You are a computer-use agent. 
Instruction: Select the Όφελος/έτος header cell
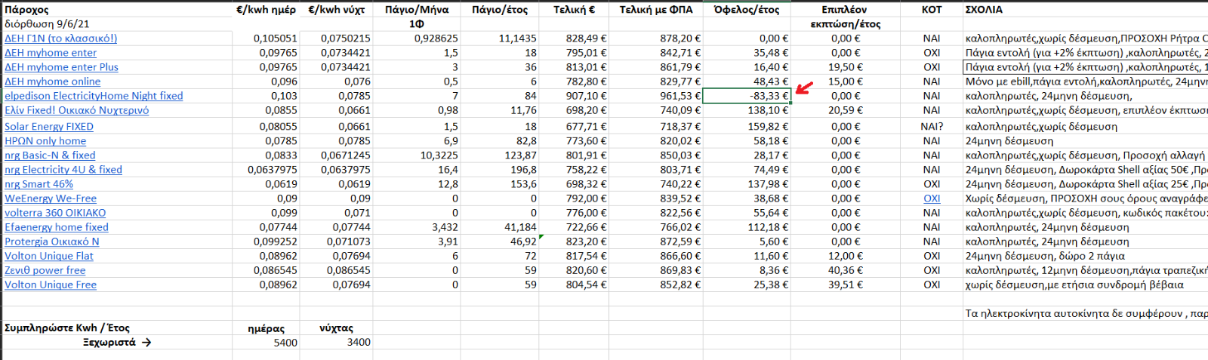[x=747, y=10]
